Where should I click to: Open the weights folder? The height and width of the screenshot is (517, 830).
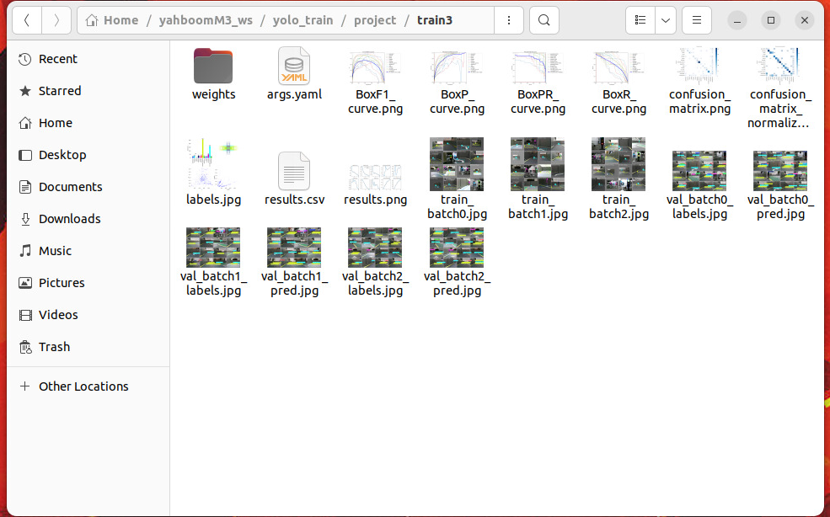point(213,67)
